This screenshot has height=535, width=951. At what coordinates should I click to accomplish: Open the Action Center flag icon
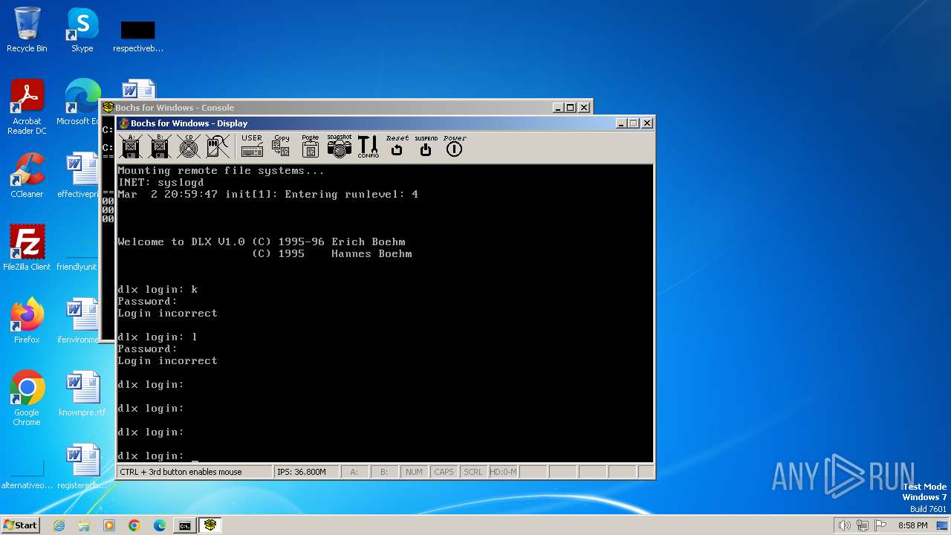coord(880,525)
